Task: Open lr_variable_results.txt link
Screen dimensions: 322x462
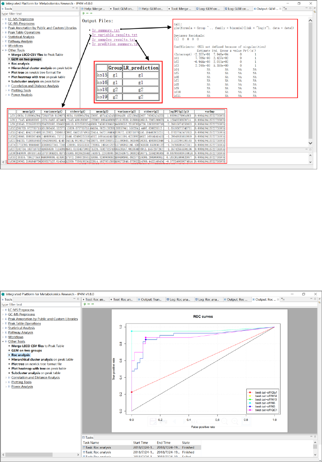Action: pyautogui.click(x=115, y=35)
